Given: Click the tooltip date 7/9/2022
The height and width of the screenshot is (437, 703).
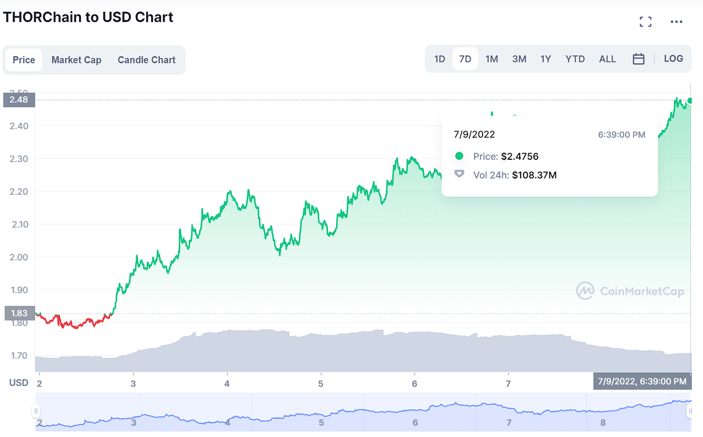Looking at the screenshot, I should [475, 134].
